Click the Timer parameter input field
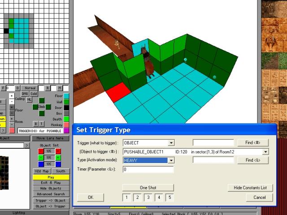Image resolution: width=287 pixels, height=215 pixels. click(148, 169)
